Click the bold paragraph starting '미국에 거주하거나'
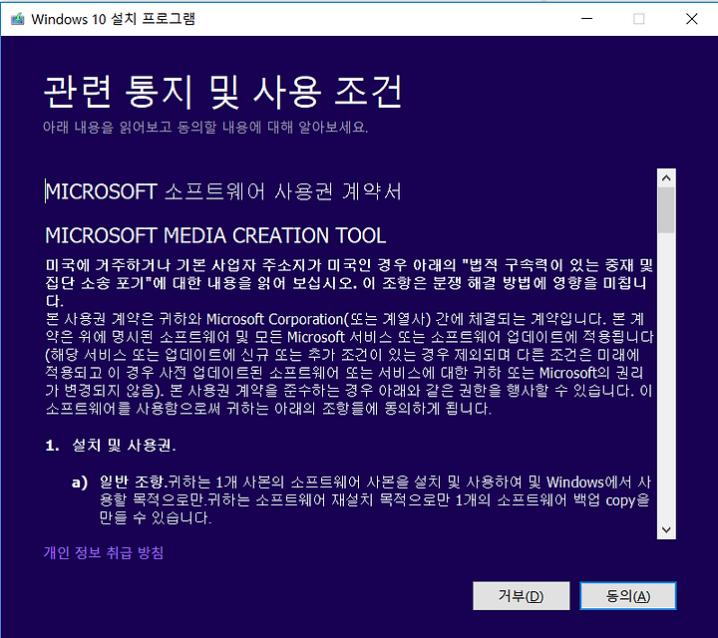The image size is (718, 638). click(349, 283)
